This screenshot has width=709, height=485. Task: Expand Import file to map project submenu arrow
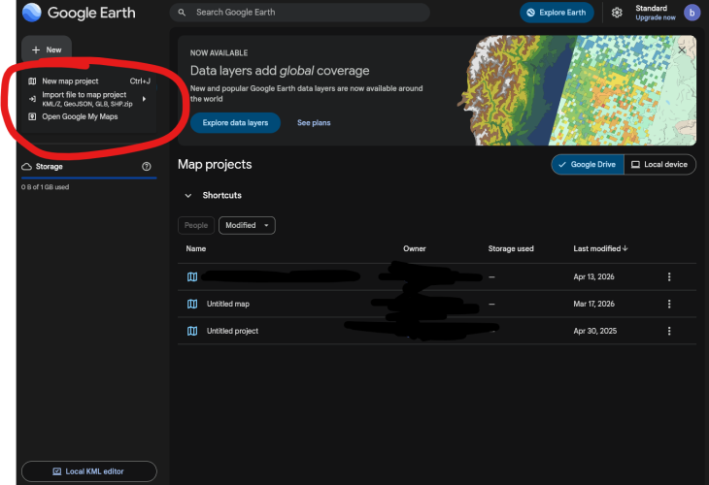point(145,99)
